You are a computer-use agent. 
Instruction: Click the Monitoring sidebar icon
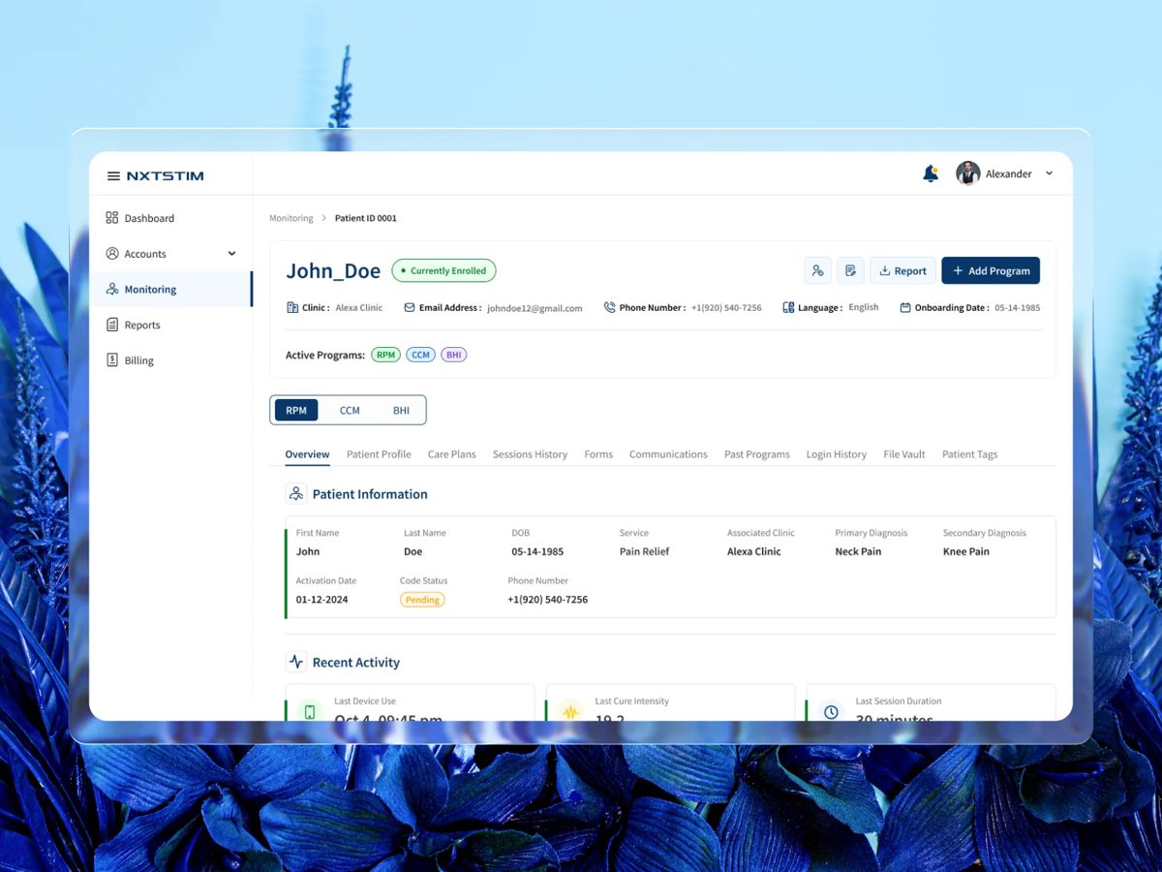[x=111, y=289]
